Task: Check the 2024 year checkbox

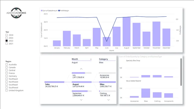Action: coord(7,35)
